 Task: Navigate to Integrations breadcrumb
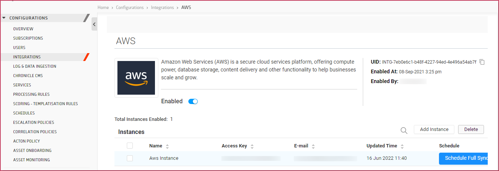(x=162, y=7)
